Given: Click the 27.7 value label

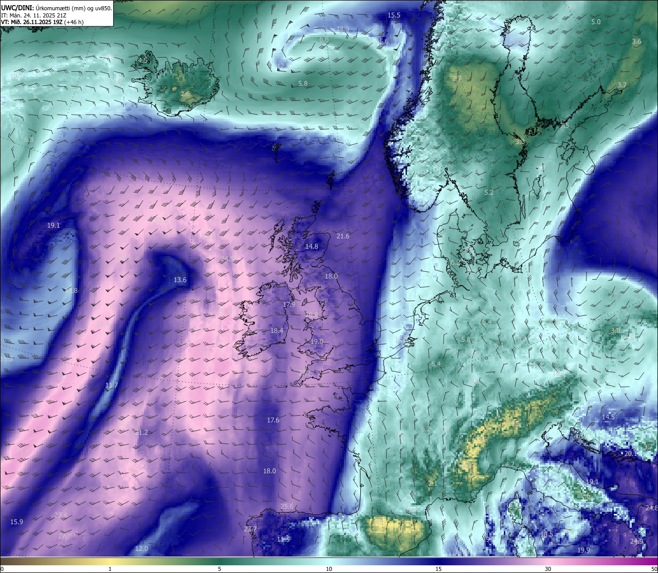Looking at the screenshot, I should 64,537.
